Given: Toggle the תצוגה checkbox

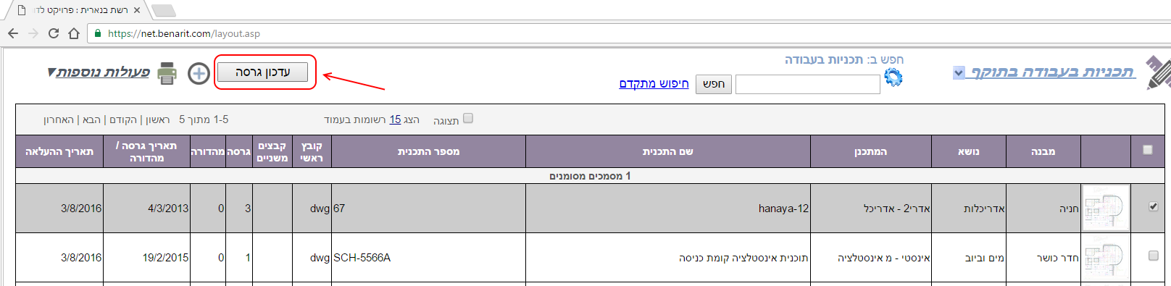Looking at the screenshot, I should pyautogui.click(x=468, y=119).
